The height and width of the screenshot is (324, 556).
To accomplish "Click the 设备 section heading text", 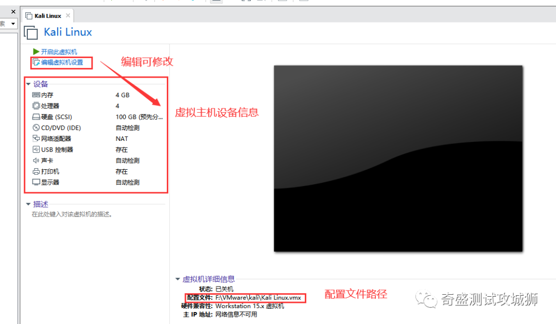I will [x=41, y=84].
